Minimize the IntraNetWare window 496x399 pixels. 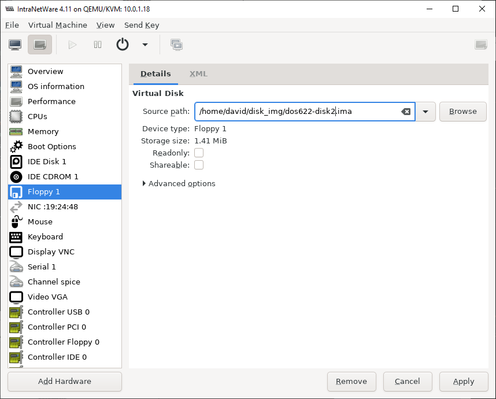(x=430, y=9)
